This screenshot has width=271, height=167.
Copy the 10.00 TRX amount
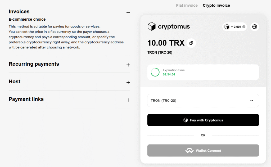pos(191,43)
